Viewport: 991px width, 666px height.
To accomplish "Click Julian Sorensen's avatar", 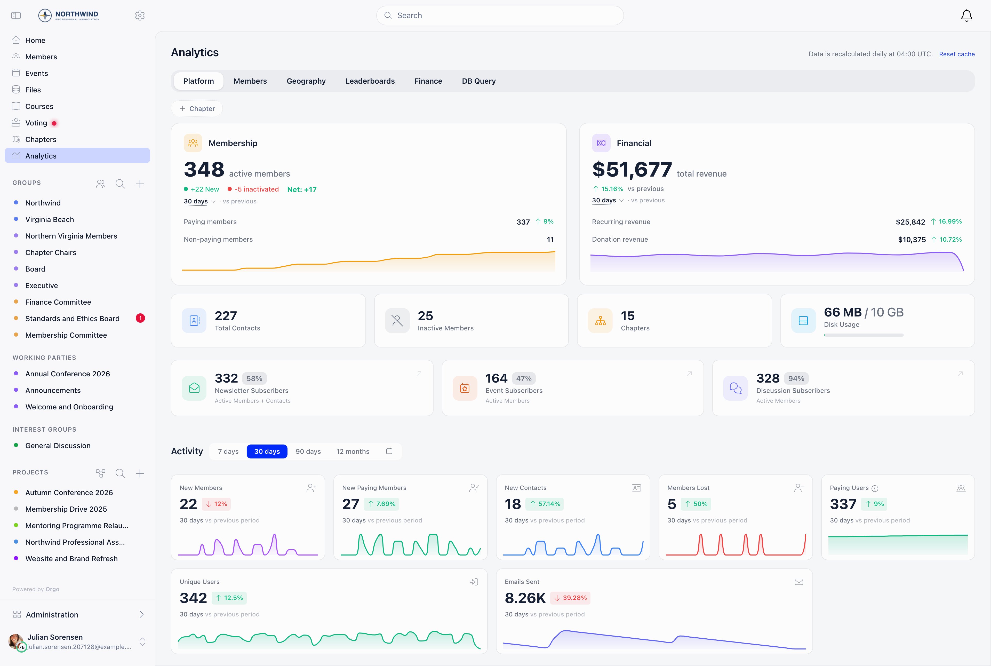I will [x=16, y=641].
